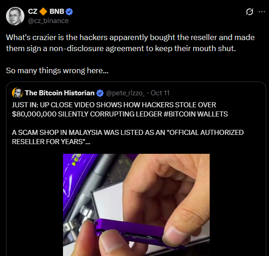This screenshot has height=256, width=269.
Task: Click the "BNB" part of display name
Action: pyautogui.click(x=57, y=12)
